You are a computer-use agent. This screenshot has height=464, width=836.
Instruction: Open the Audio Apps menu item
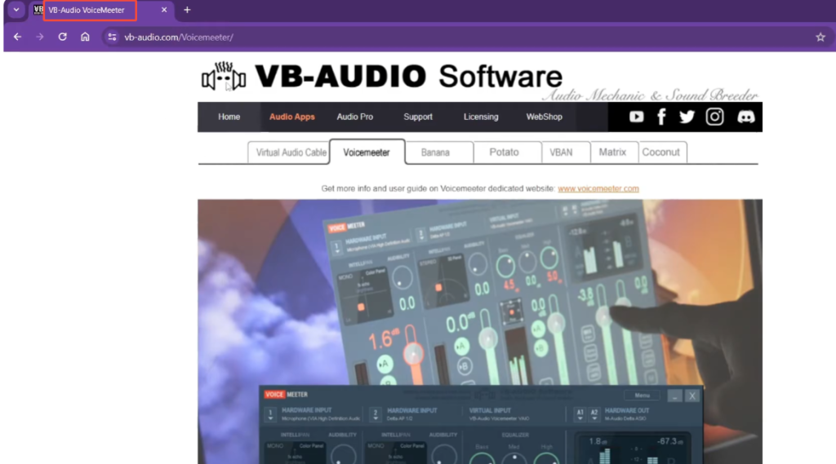click(x=291, y=117)
